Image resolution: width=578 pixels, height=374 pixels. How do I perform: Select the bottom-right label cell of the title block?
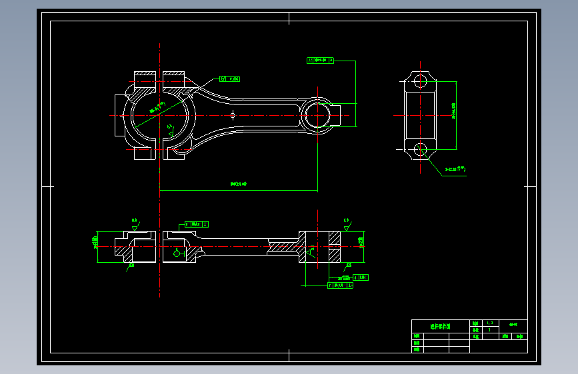coord(520,337)
